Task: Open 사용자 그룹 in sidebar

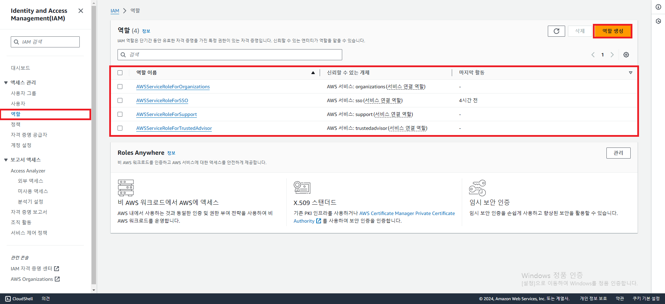Action: tap(23, 93)
